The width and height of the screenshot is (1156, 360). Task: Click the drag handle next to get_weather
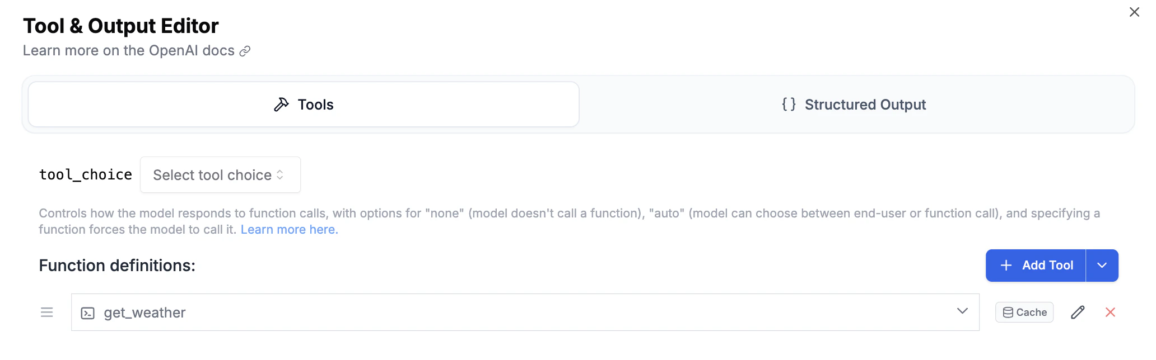[46, 312]
